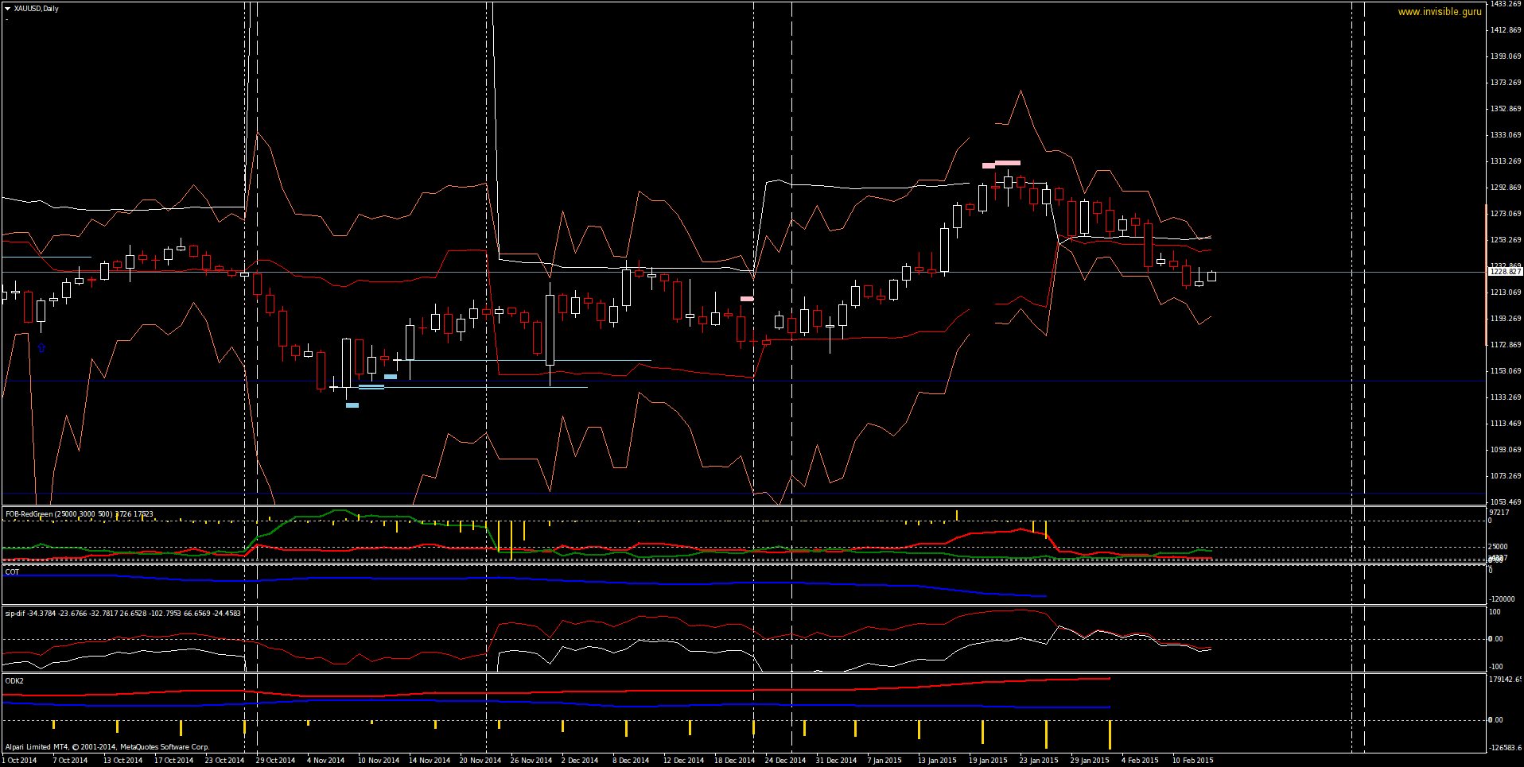
Task: Click the 17 Oct 2014 date label
Action: point(173,761)
